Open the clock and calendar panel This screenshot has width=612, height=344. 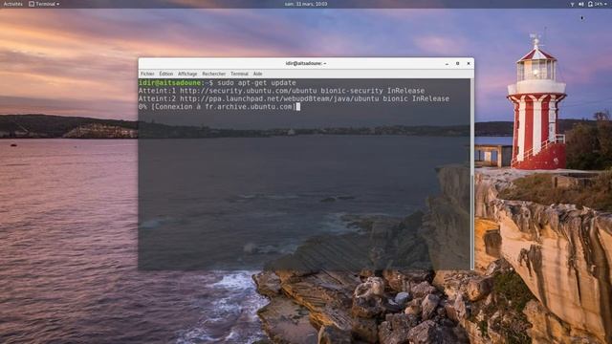306,4
